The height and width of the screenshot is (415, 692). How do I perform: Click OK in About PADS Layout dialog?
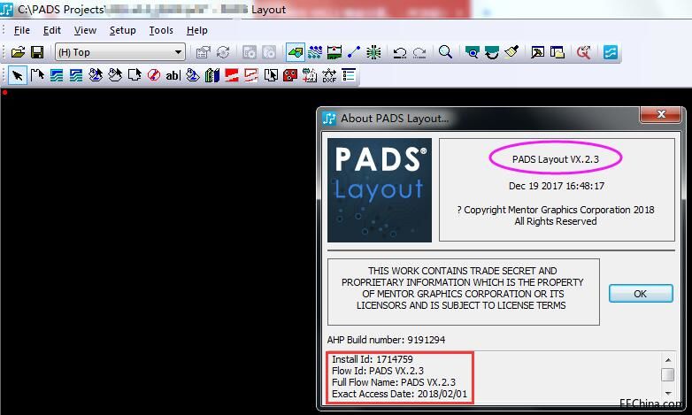(x=641, y=294)
